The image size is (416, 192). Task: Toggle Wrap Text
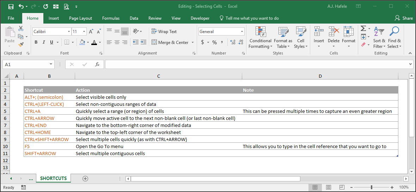(164, 31)
